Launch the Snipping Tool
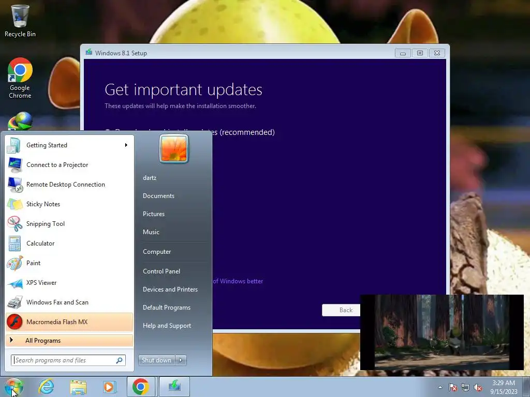 [69, 223]
